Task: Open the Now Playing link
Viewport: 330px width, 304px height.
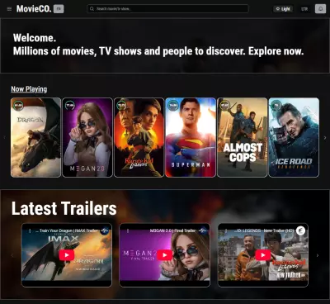Action: [29, 89]
